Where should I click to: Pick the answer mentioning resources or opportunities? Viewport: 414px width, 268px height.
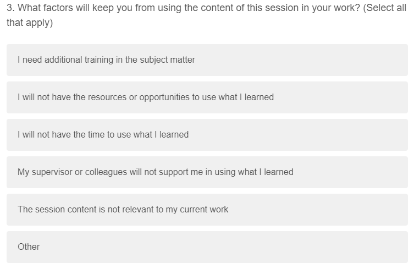click(x=145, y=97)
